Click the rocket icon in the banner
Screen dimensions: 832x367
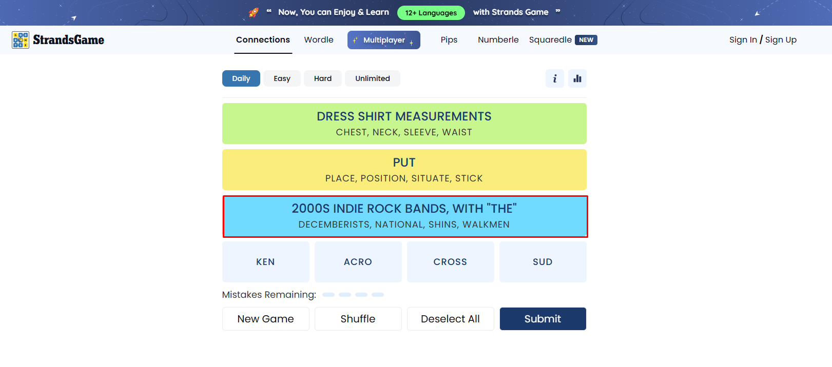(x=254, y=12)
